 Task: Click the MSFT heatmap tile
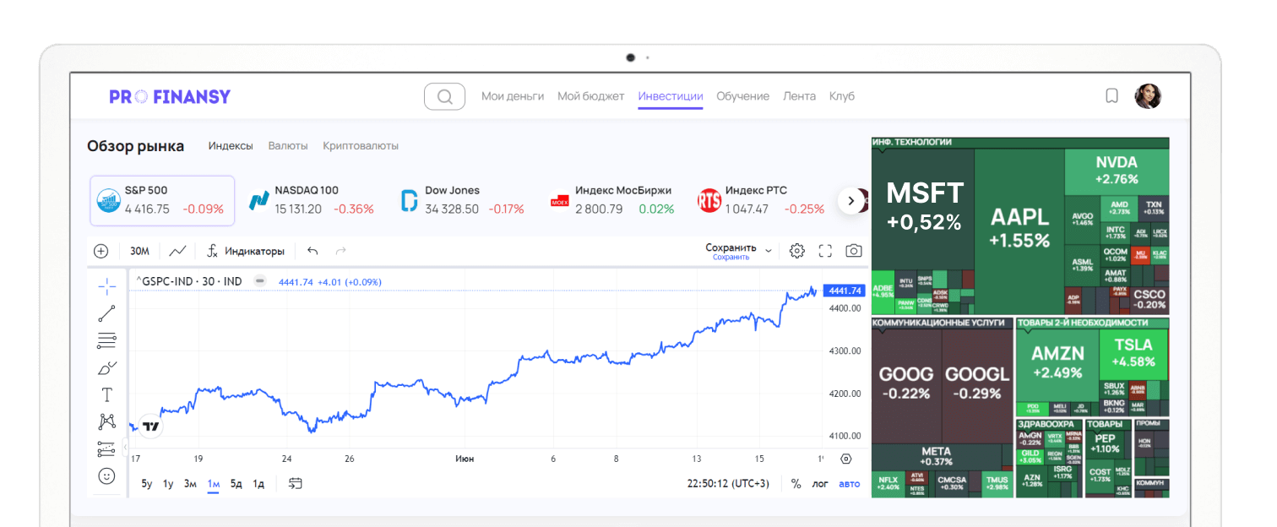tap(923, 209)
